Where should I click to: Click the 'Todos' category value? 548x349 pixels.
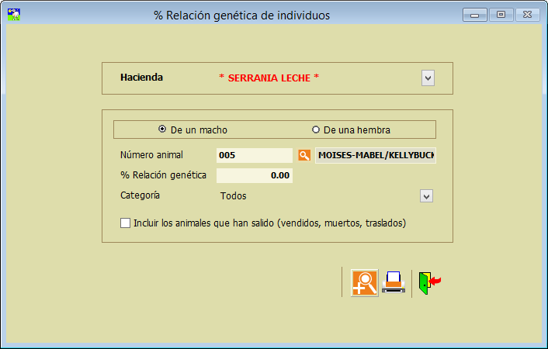tap(233, 196)
